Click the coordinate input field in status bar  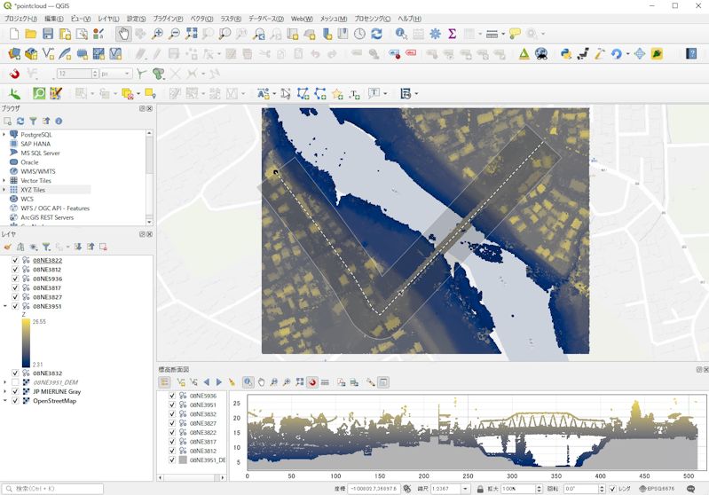(374, 489)
